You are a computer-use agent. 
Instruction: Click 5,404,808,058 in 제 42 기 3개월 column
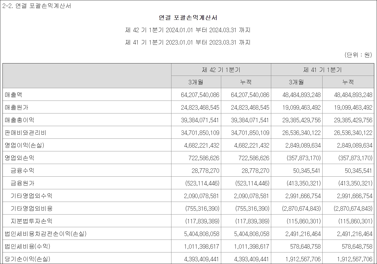tap(202, 234)
